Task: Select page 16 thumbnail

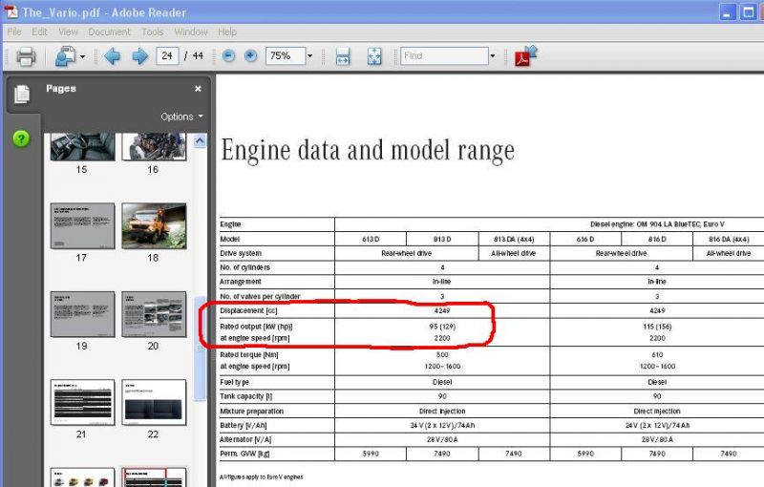Action: [x=154, y=147]
